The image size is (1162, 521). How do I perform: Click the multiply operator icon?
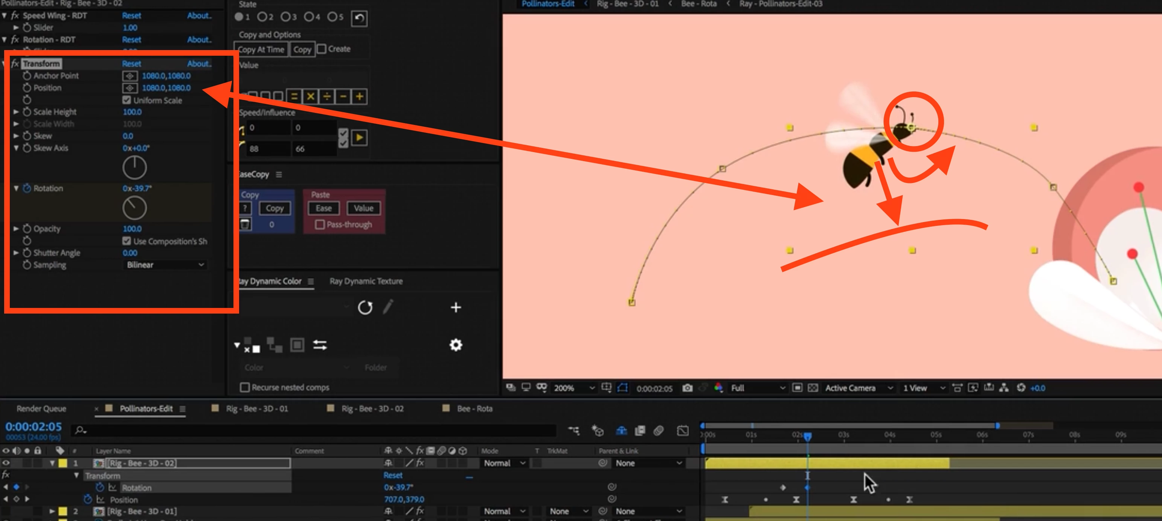[x=310, y=96]
